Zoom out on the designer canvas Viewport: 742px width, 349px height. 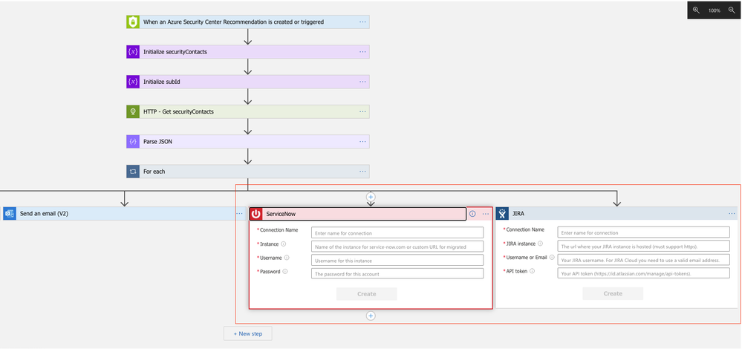pyautogui.click(x=732, y=10)
